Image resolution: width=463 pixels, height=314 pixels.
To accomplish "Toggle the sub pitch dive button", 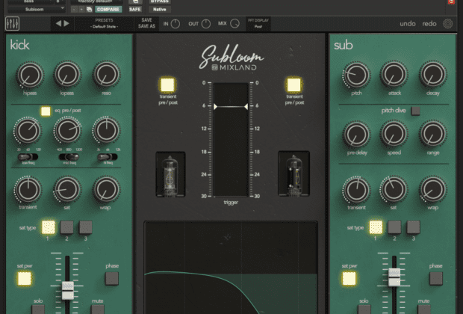I will [416, 111].
